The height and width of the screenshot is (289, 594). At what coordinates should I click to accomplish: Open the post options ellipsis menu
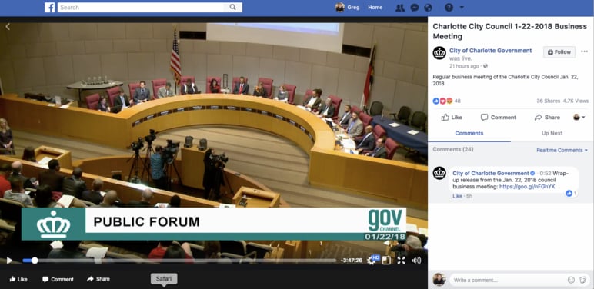tap(584, 51)
